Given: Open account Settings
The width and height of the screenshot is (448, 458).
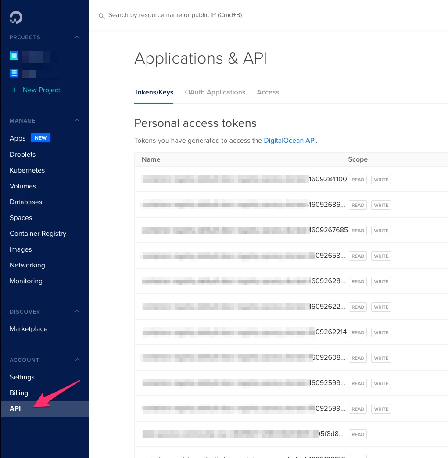Looking at the screenshot, I should [x=22, y=377].
